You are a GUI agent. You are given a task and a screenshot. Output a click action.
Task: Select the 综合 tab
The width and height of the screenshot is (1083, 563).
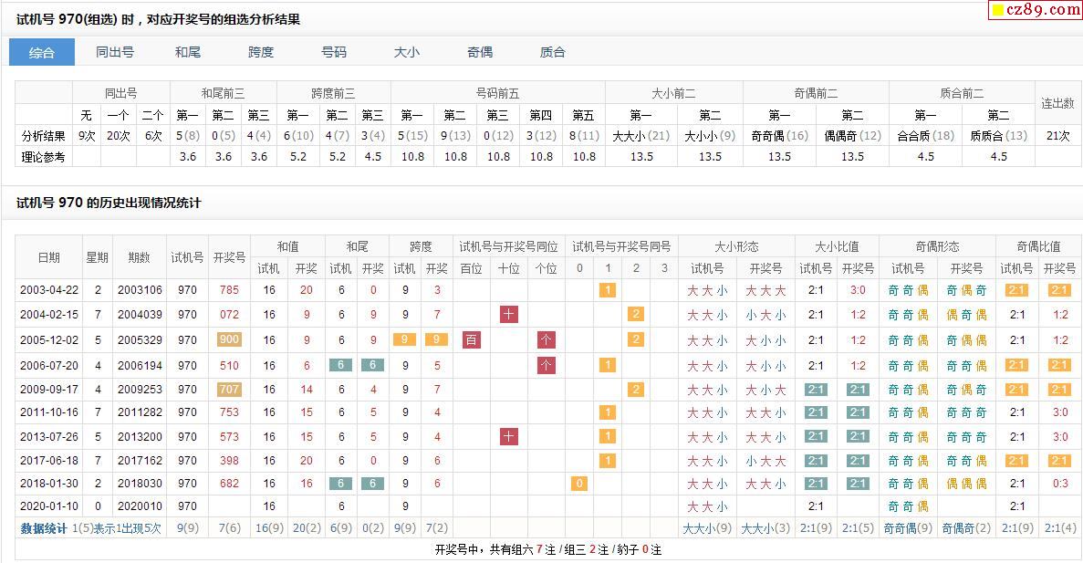click(x=42, y=52)
